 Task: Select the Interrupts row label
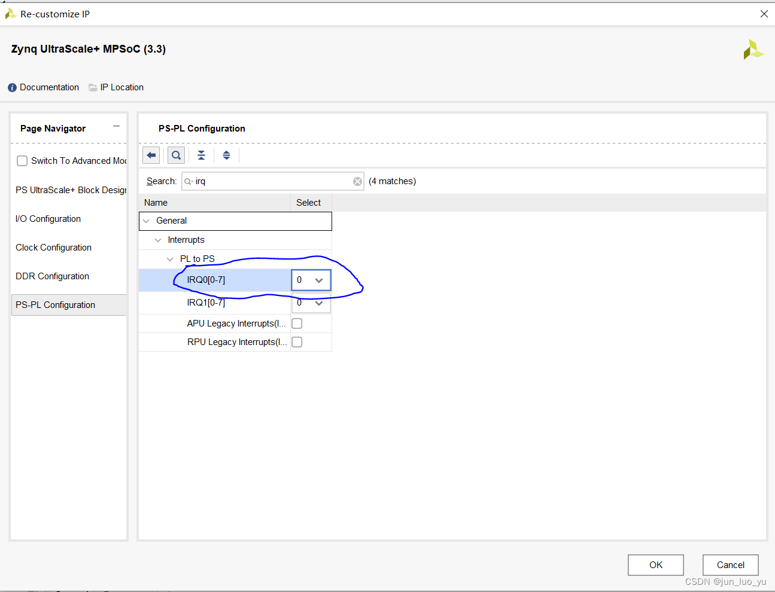coord(186,240)
